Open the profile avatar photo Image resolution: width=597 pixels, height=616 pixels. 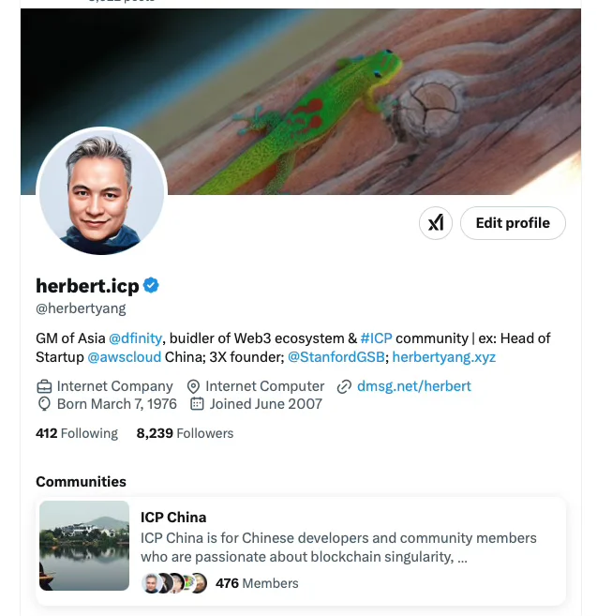[102, 191]
